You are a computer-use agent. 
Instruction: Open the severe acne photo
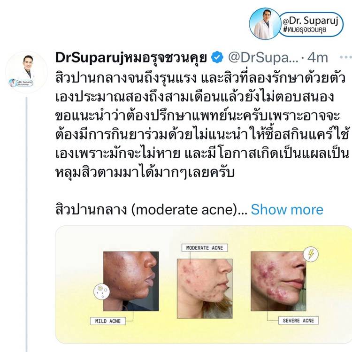pyautogui.click(x=278, y=281)
